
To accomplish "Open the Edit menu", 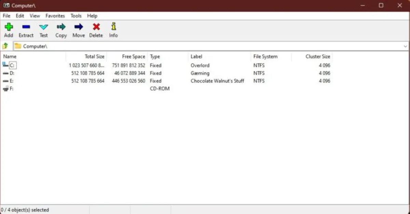I will tap(20, 16).
